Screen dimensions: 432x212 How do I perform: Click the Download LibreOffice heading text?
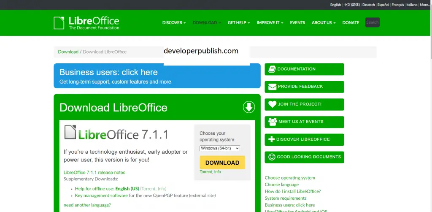pos(113,108)
